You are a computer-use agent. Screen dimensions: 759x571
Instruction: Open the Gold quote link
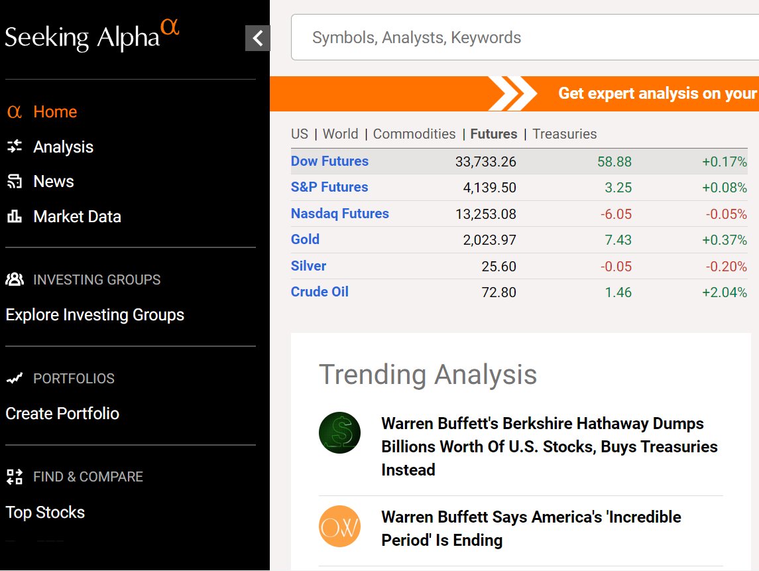[x=305, y=239]
